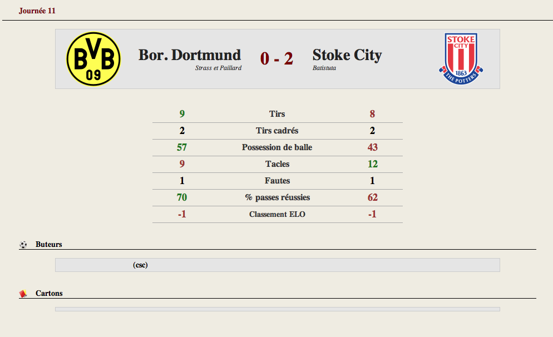Click the Fautes statistic label
Image resolution: width=553 pixels, height=337 pixels.
click(x=277, y=181)
